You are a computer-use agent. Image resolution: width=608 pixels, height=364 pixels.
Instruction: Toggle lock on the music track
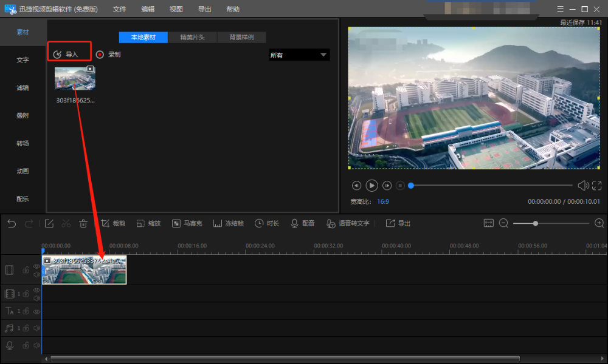coord(26,328)
